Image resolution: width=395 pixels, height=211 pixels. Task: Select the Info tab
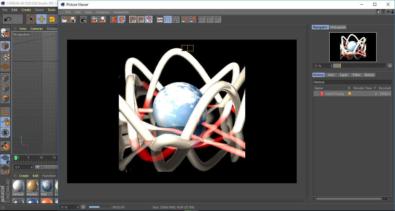coord(331,75)
